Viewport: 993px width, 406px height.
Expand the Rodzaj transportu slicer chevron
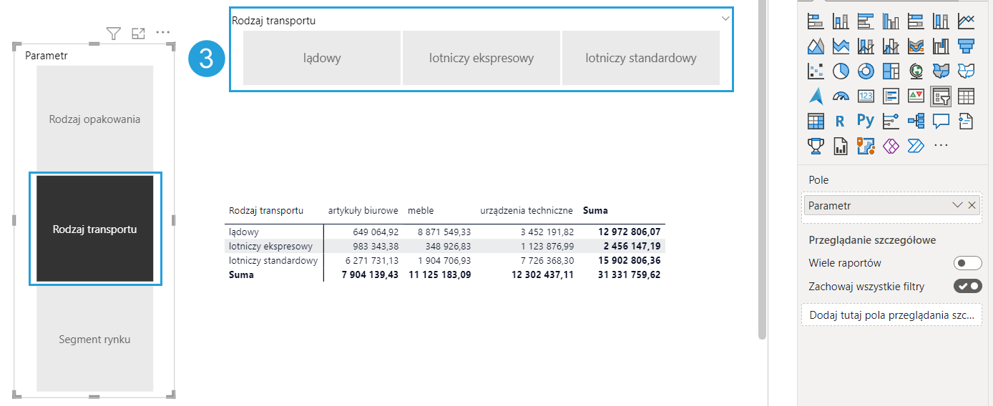point(725,19)
